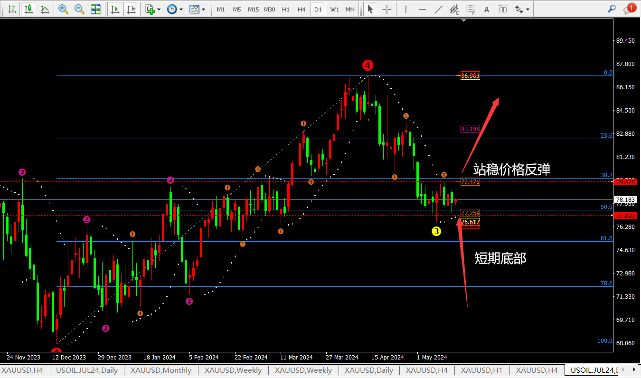Select the M1 timeframe
The height and width of the screenshot is (378, 641).
pos(221,9)
